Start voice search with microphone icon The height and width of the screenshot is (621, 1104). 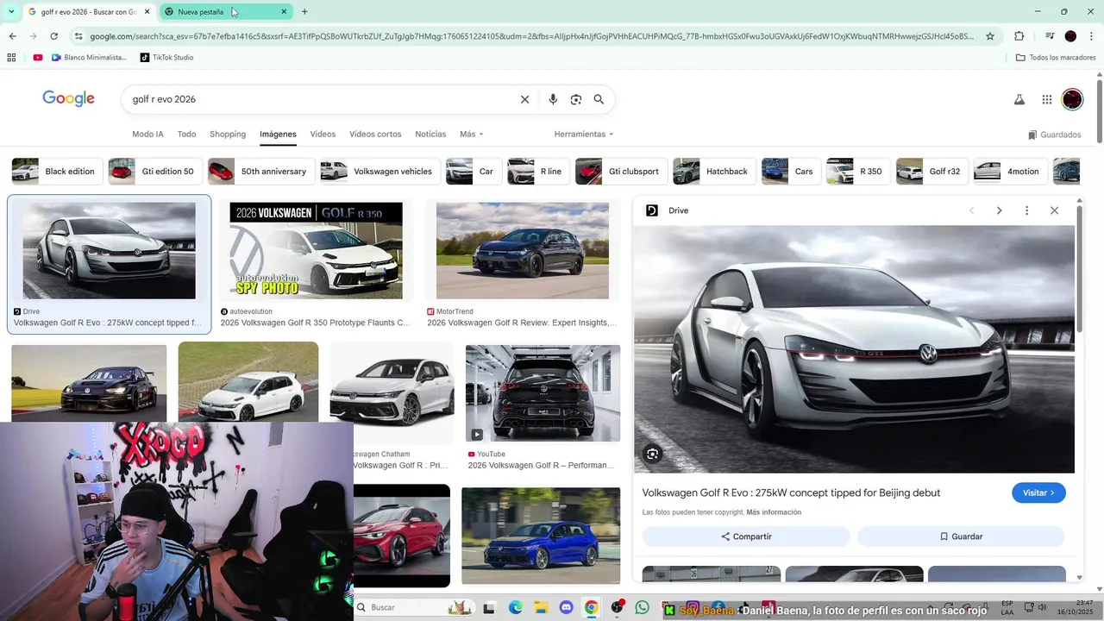(x=553, y=99)
